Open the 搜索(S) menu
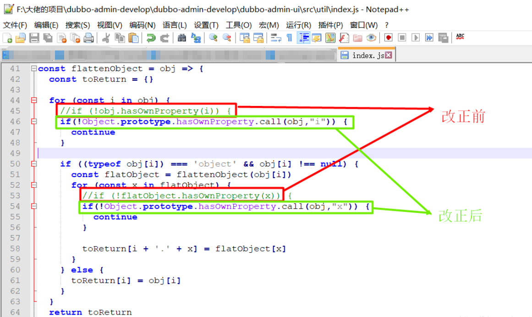The width and height of the screenshot is (532, 317). click(78, 25)
